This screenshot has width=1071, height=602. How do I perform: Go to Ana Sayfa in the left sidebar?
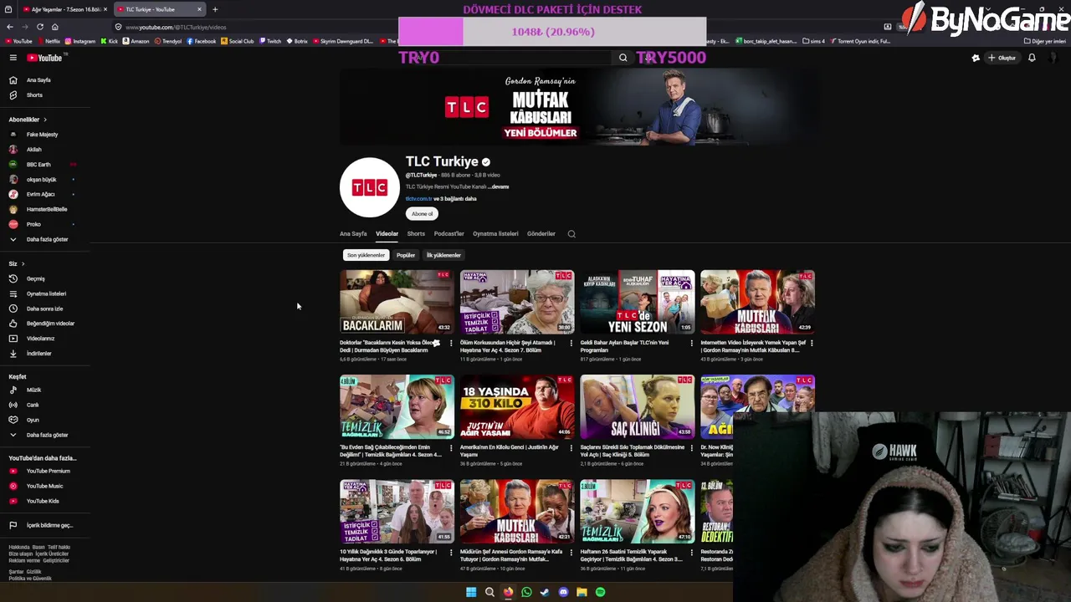pyautogui.click(x=38, y=80)
